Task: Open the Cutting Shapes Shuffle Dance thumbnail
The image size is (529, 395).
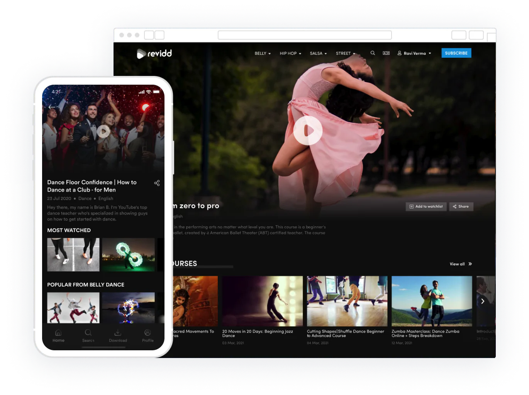Action: 347,301
